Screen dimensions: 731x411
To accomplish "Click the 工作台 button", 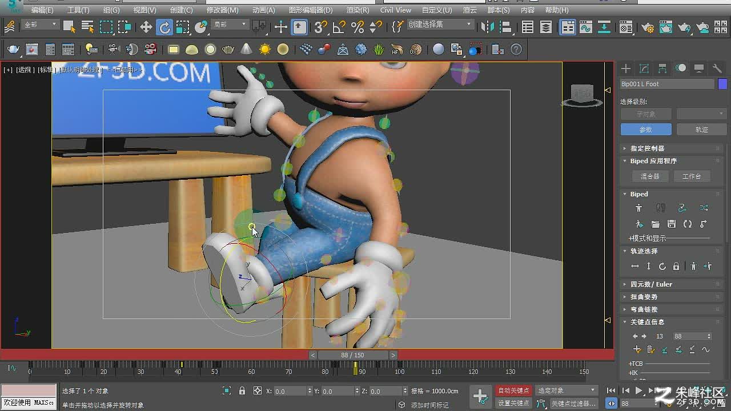I will pos(692,176).
